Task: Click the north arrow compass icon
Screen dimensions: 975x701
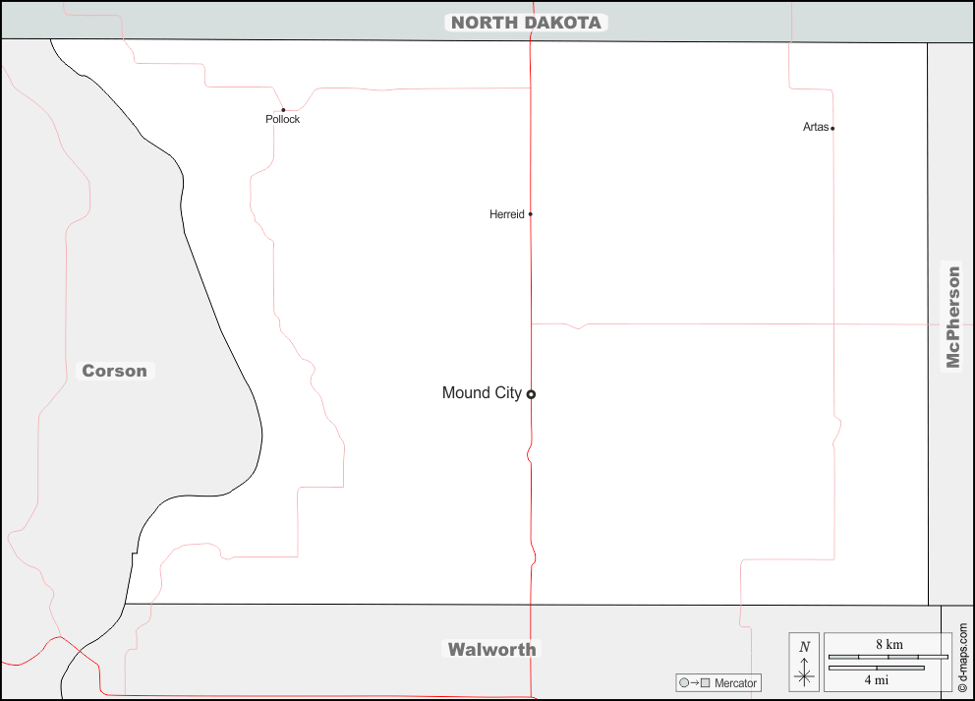Action: coord(804,664)
